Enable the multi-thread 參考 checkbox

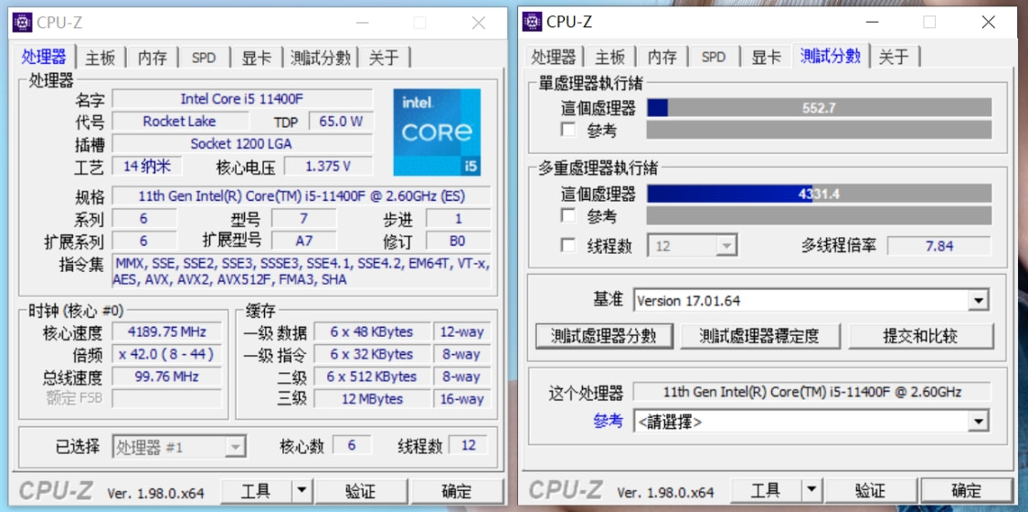point(567,215)
